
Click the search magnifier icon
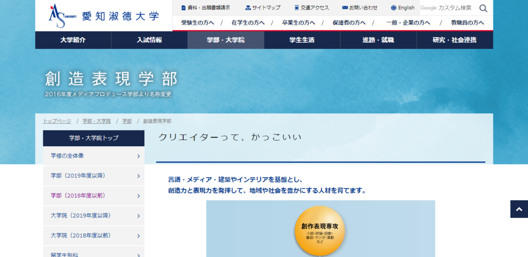[x=483, y=8]
